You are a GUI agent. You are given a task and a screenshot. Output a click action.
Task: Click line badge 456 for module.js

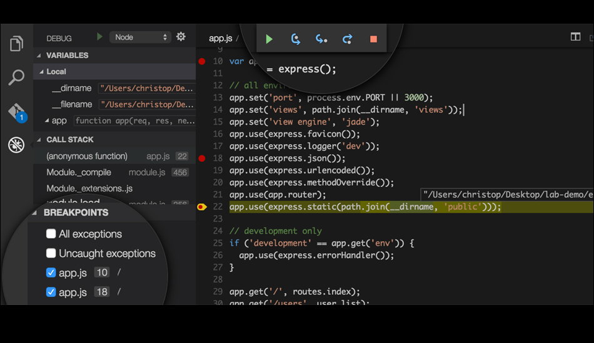point(180,173)
